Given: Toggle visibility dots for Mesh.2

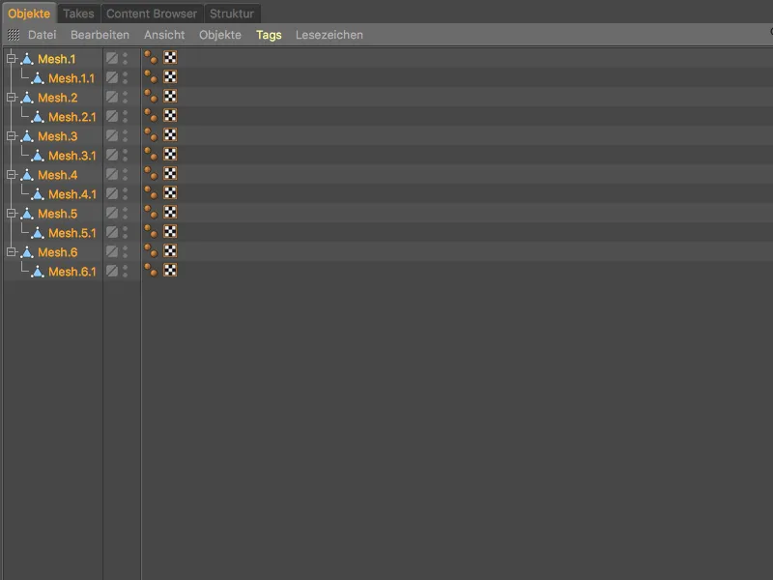Looking at the screenshot, I should (126, 97).
